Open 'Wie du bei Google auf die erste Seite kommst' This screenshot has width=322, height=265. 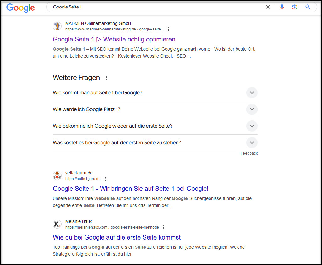point(117,237)
